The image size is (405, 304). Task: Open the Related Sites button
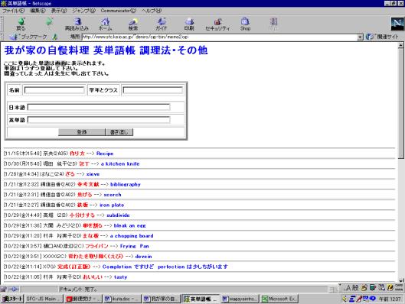coord(382,37)
